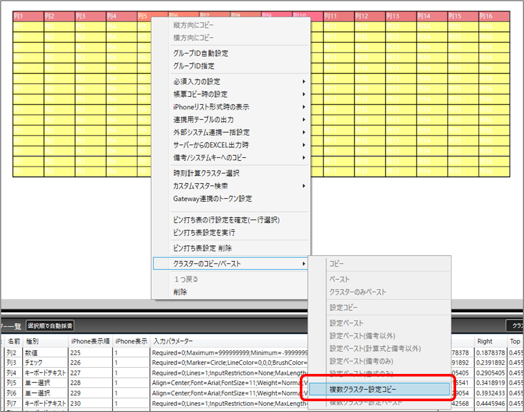
Task: Select 複数クラスター設定コピー in the submenu
Action: [x=363, y=389]
